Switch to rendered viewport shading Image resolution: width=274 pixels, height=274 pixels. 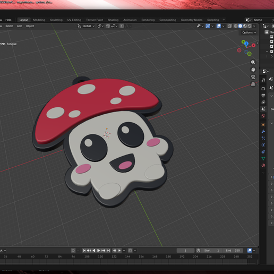tap(250, 26)
